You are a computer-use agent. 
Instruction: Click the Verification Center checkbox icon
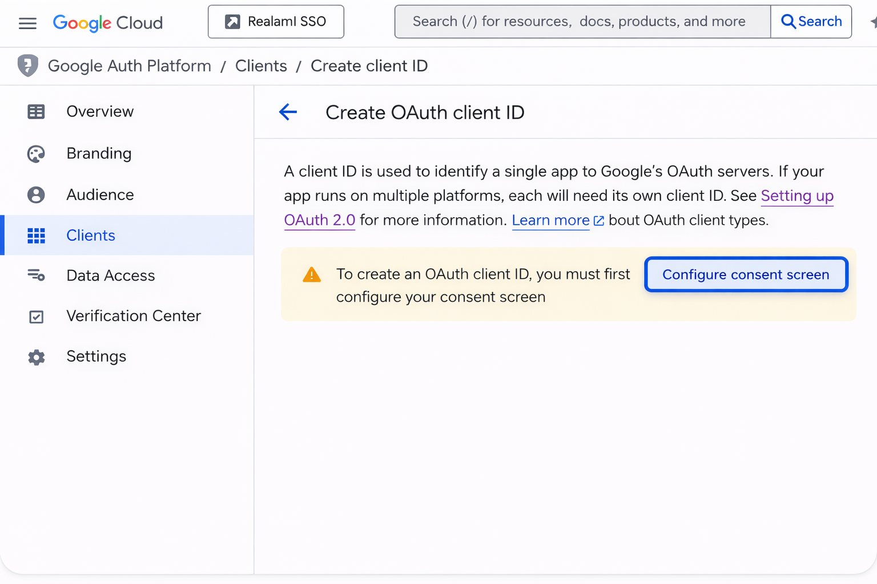(x=36, y=317)
